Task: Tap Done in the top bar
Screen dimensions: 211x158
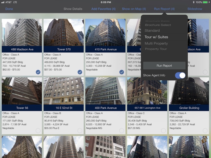Action: (9, 9)
